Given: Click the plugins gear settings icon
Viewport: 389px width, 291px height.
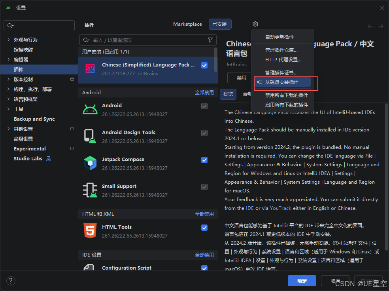Looking at the screenshot, I should pos(255,24).
